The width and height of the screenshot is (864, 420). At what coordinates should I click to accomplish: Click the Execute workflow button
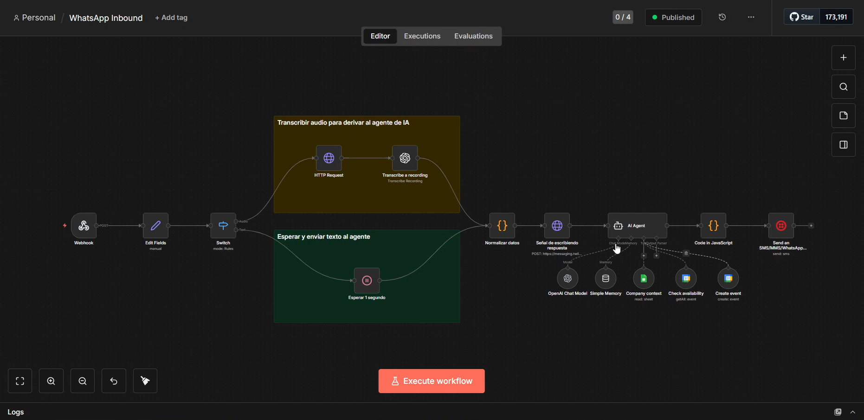coord(432,381)
